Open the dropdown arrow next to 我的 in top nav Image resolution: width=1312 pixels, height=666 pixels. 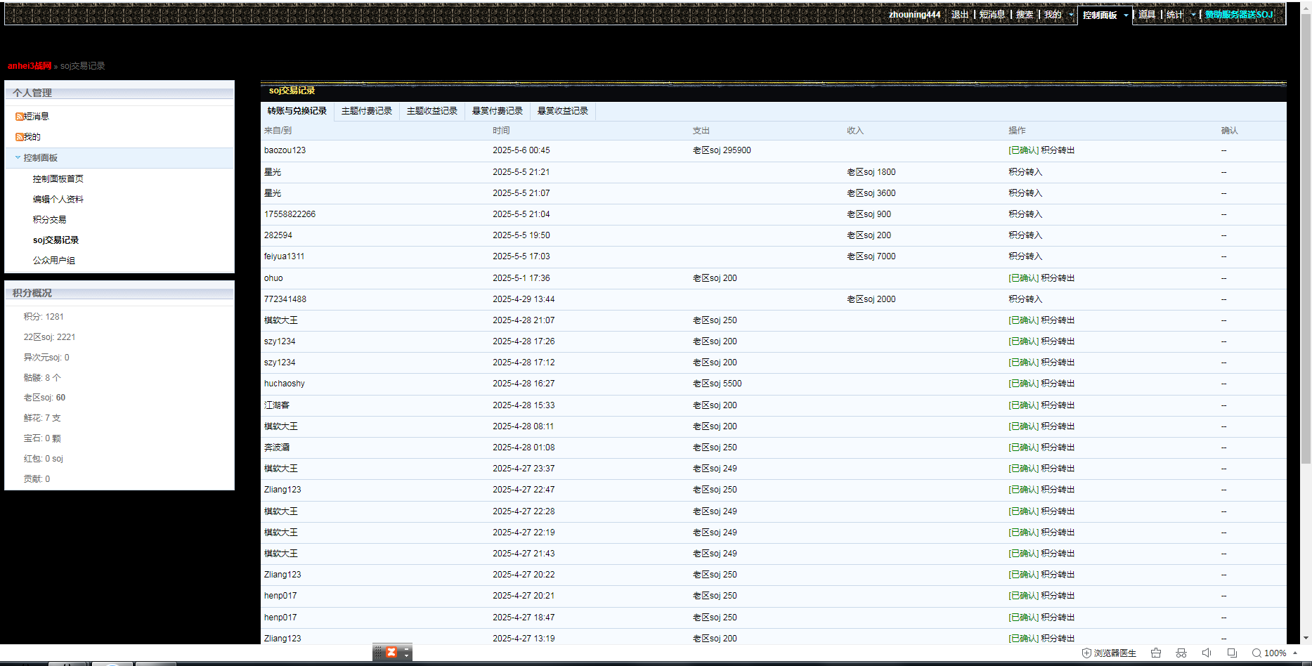point(1071,15)
